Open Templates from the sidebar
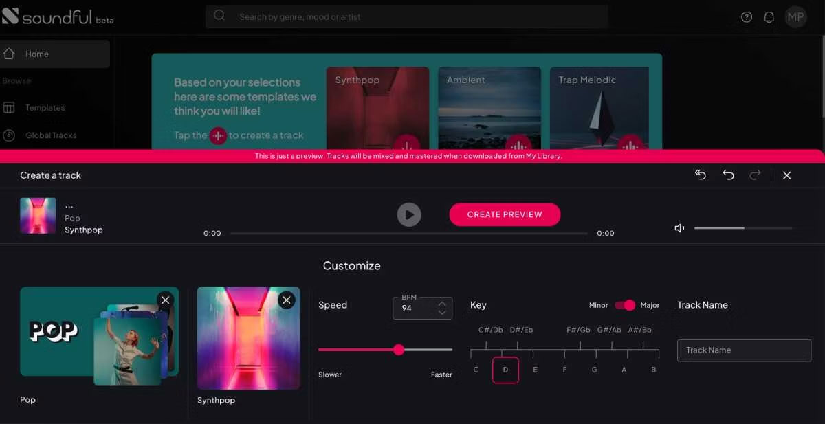 (45, 108)
